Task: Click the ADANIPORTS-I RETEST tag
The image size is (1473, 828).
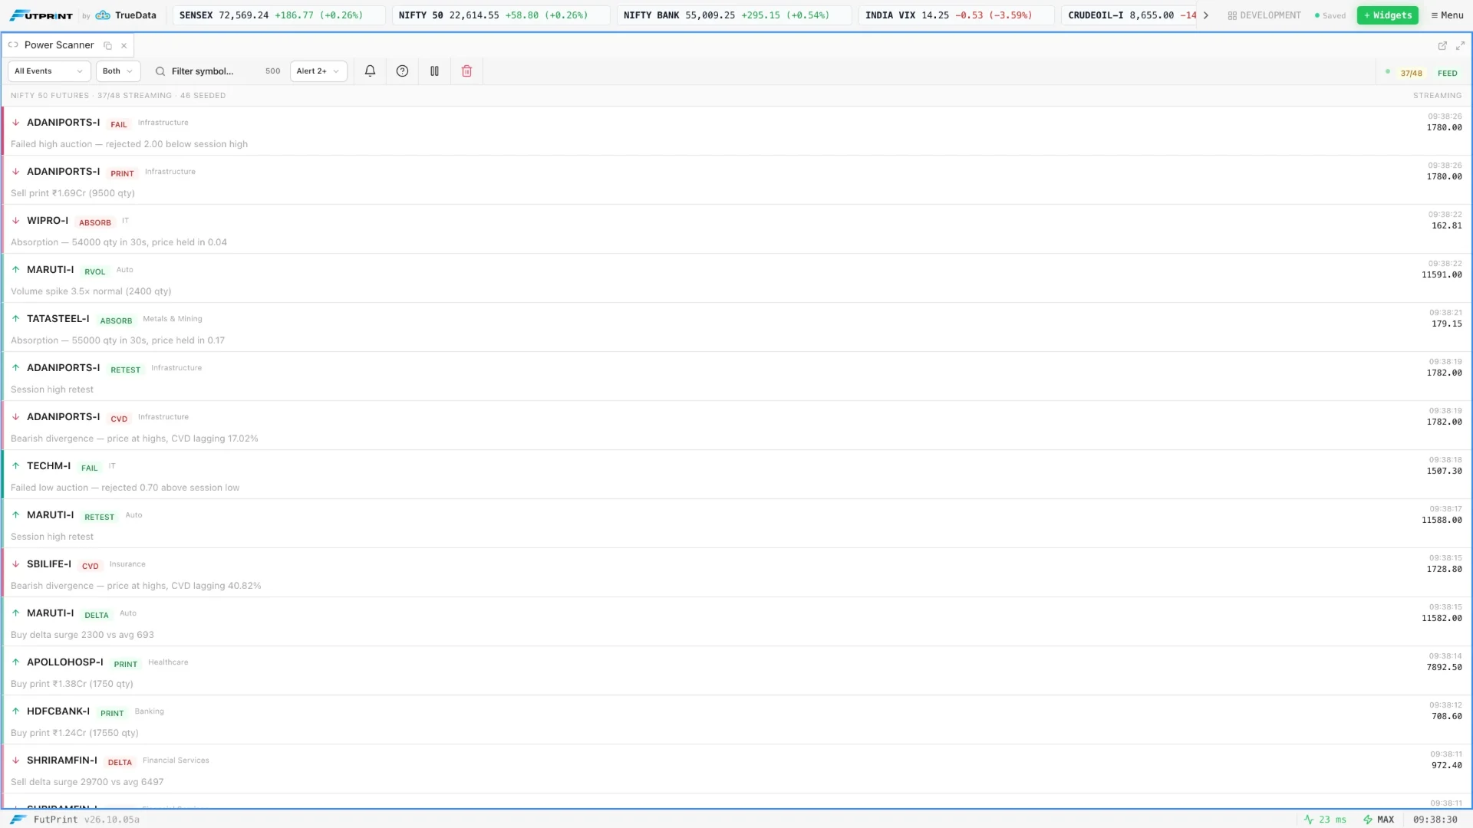Action: coord(125,370)
